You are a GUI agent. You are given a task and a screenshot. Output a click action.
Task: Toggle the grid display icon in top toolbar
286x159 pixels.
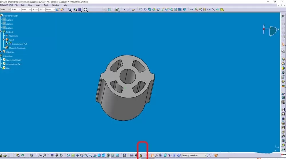(x=80, y=10)
